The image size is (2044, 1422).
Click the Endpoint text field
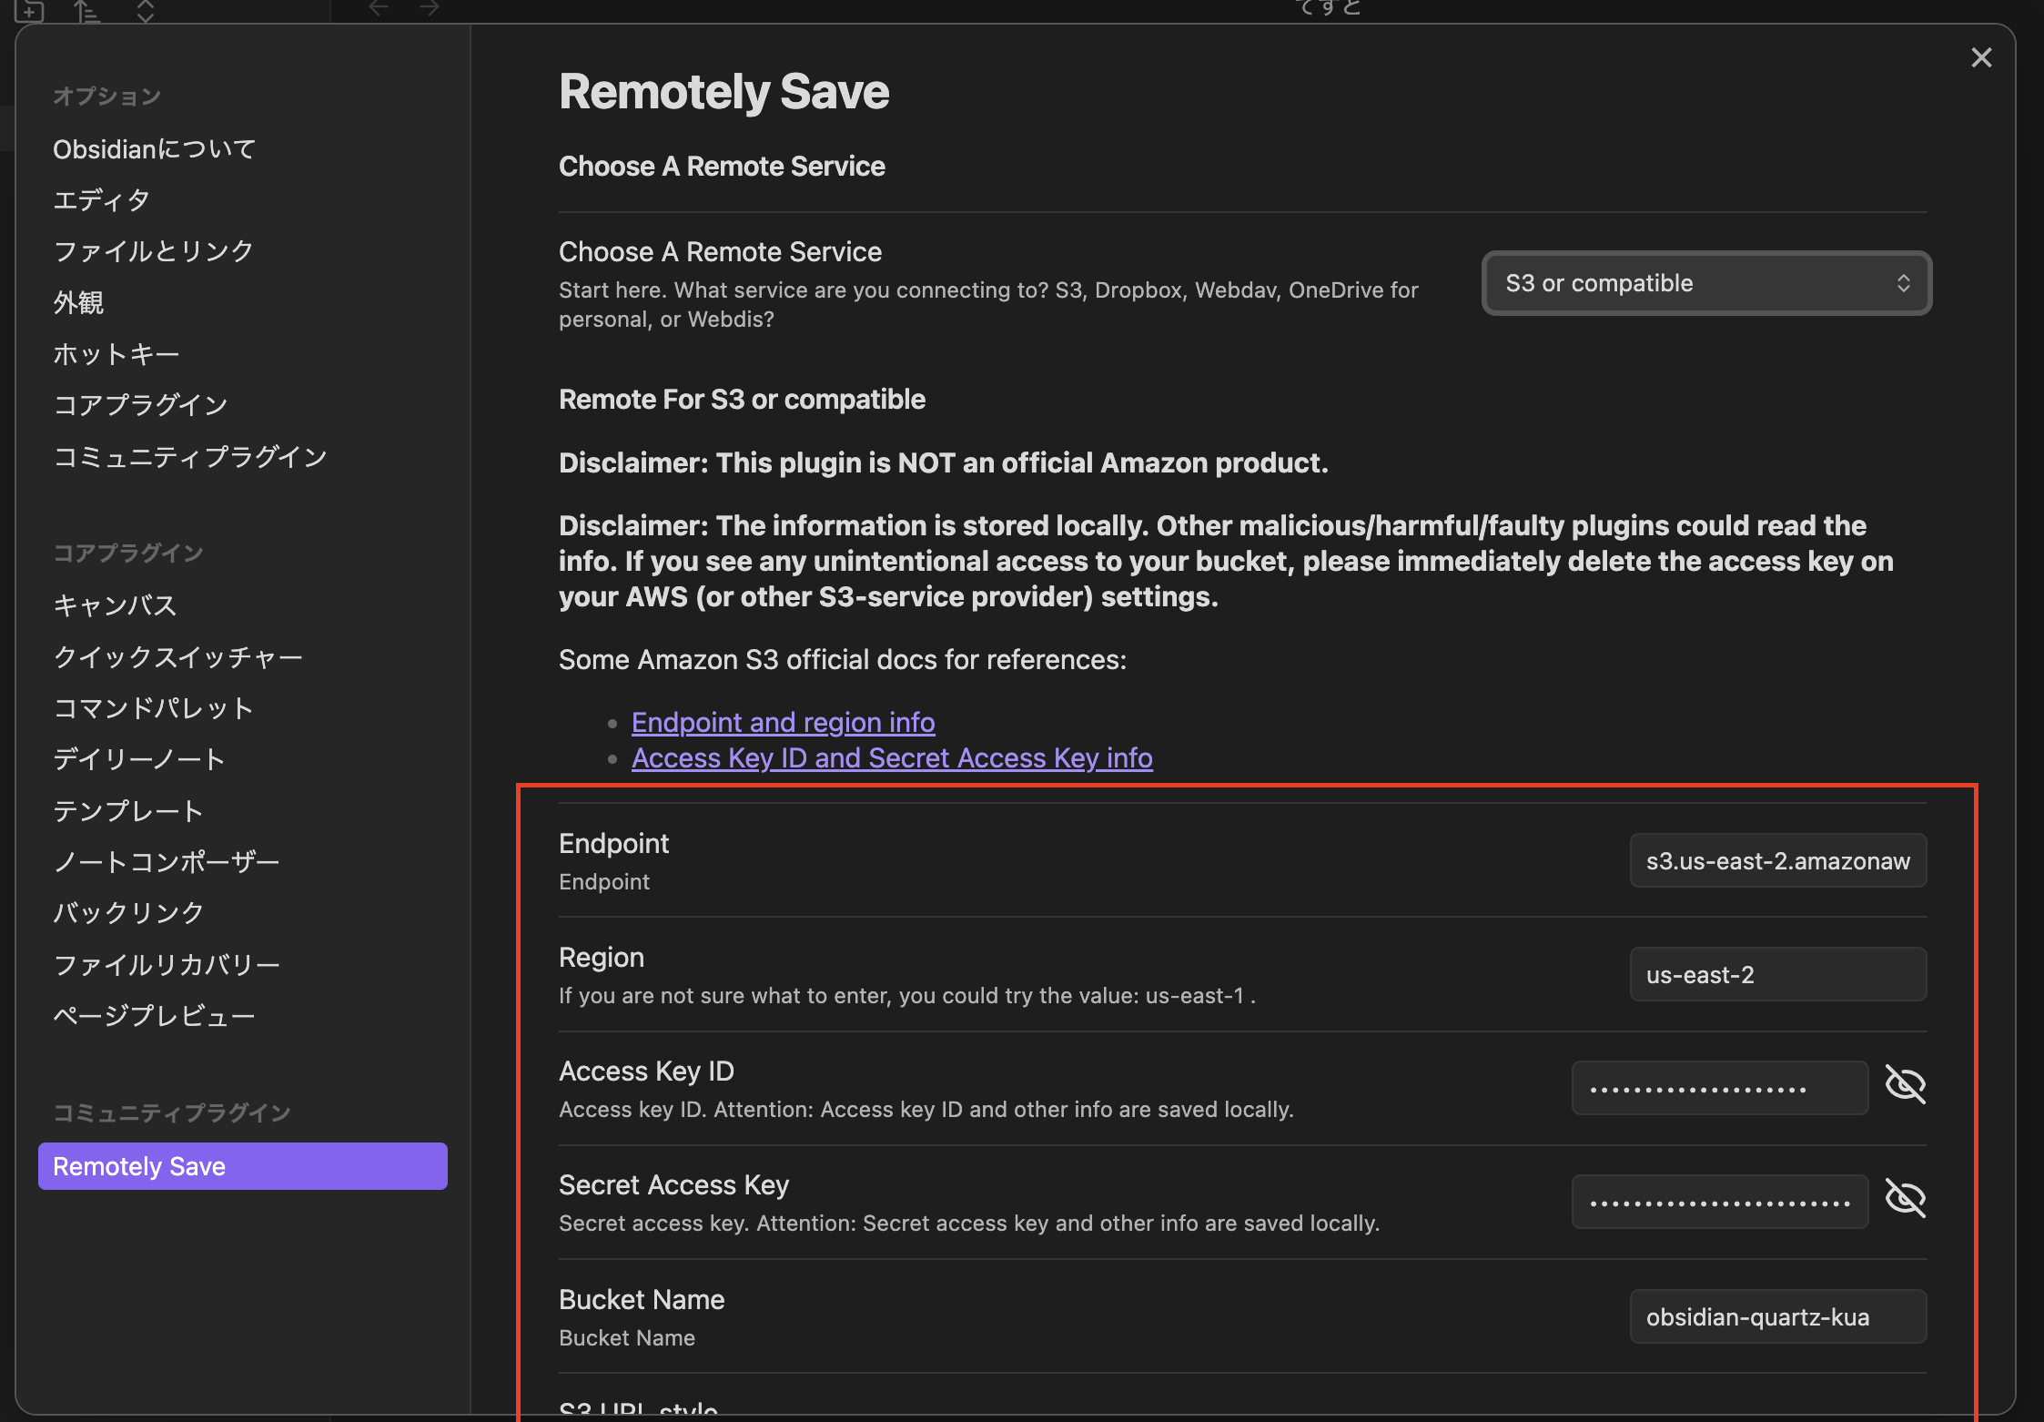click(1777, 860)
